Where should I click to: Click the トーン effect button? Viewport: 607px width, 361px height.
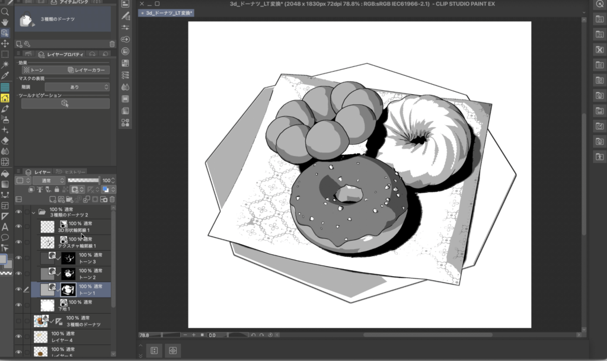pyautogui.click(x=41, y=70)
